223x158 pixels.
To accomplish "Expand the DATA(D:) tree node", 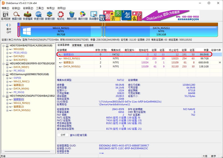I will (x=7, y=56).
